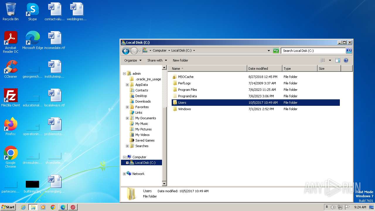
Task: Select the Windows folder row
Action: (255, 109)
